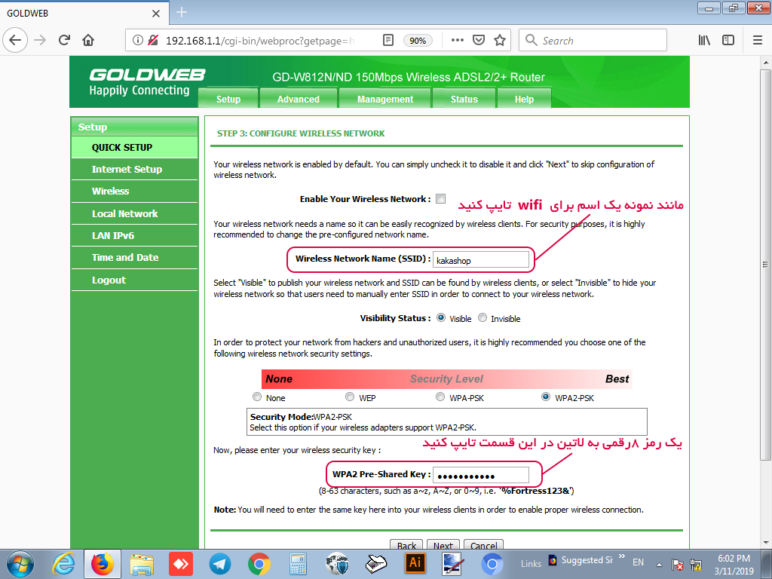The height and width of the screenshot is (579, 772).
Task: Open the Firefox hamburger menu
Action: 757,40
